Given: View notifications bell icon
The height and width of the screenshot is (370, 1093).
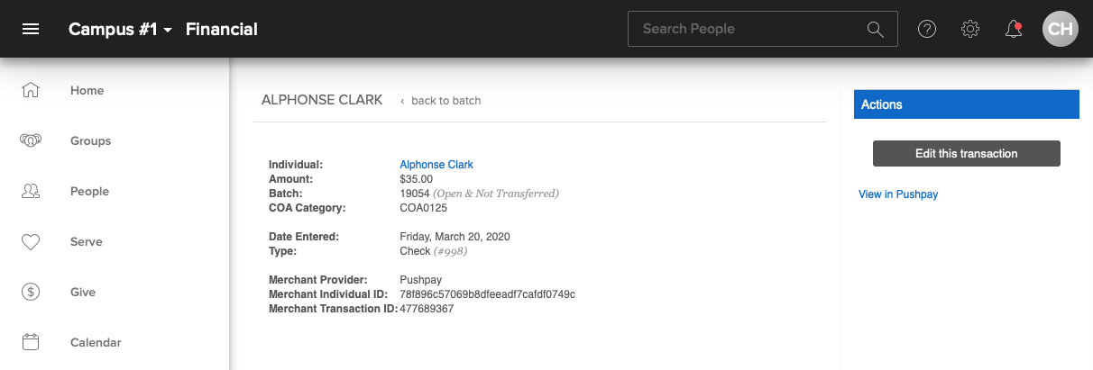Looking at the screenshot, I should tap(1014, 29).
